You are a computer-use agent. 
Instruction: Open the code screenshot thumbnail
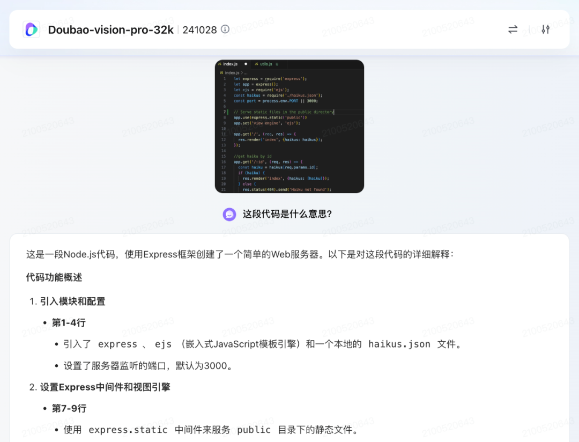[x=289, y=127]
